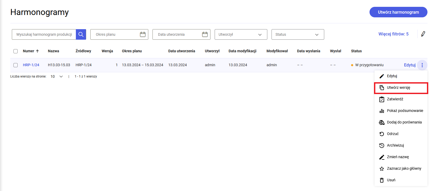Click the clipboard check icon beside Zatwierdź
This screenshot has height=191, width=438.
point(382,99)
